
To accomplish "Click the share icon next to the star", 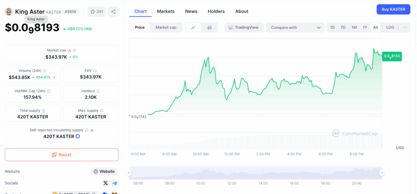I will click(113, 12).
